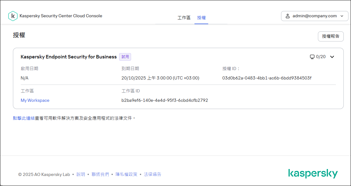The height and width of the screenshot is (186, 351).
Task: Click the device count monitor icon
Action: click(x=312, y=57)
